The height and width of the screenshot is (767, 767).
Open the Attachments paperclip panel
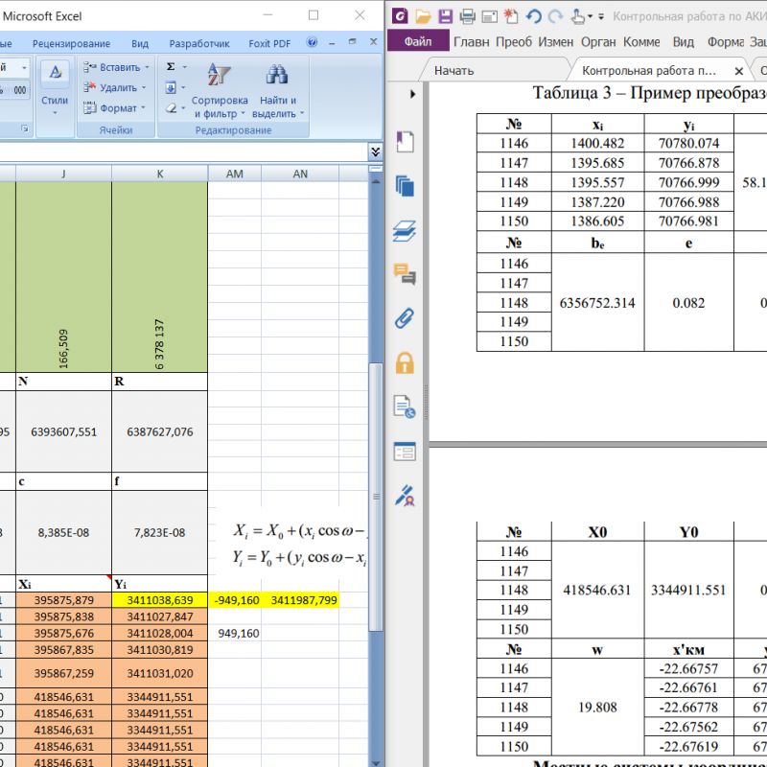click(x=405, y=318)
